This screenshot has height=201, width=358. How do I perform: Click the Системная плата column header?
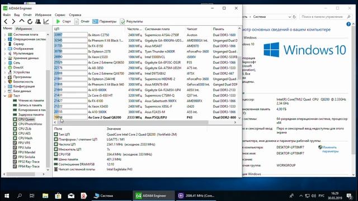click(x=164, y=29)
